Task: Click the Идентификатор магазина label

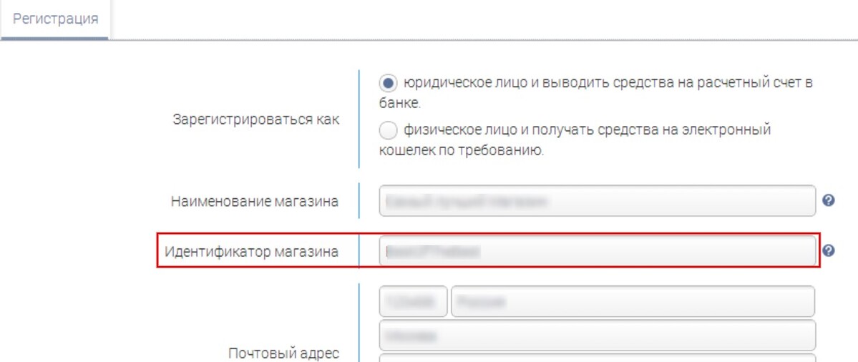Action: pyautogui.click(x=252, y=252)
